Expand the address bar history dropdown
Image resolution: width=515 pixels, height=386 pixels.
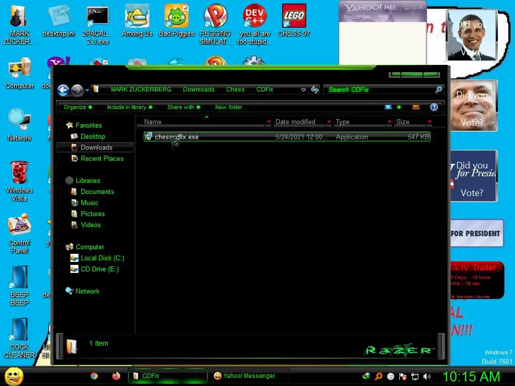(x=303, y=89)
